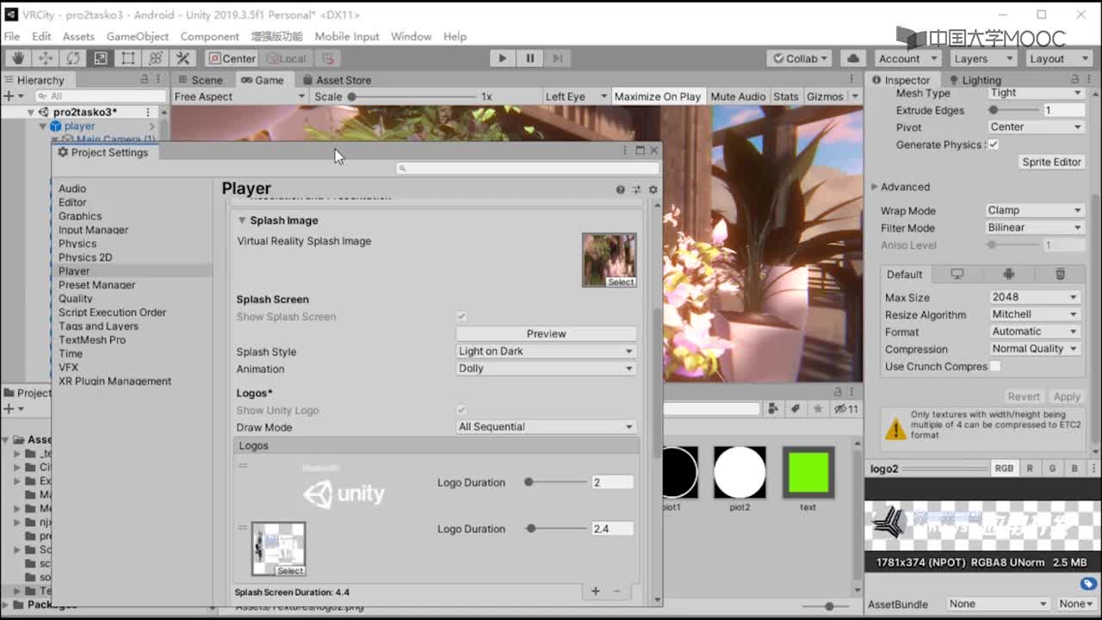Select XR Plugin Management settings

tap(115, 381)
